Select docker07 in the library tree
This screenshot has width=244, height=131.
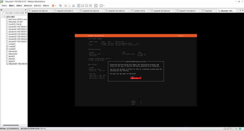pos(16,42)
